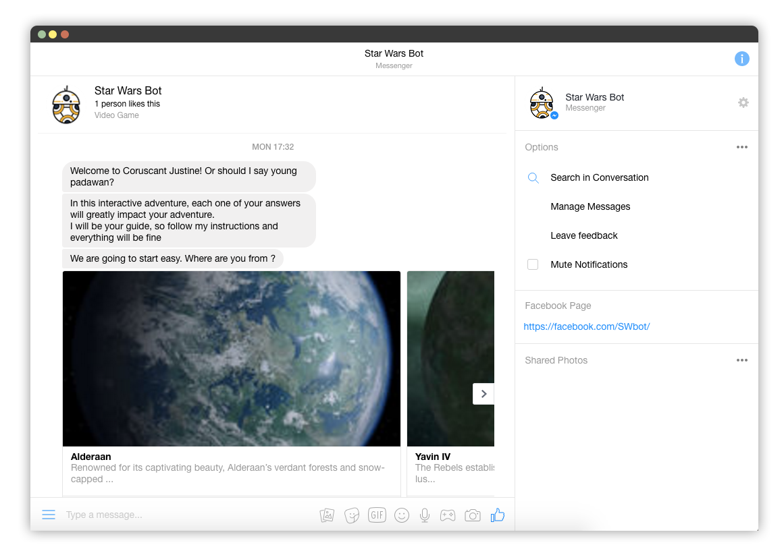Click Star Wars Bot avatar in info panel
The height and width of the screenshot is (551, 784).
[542, 103]
